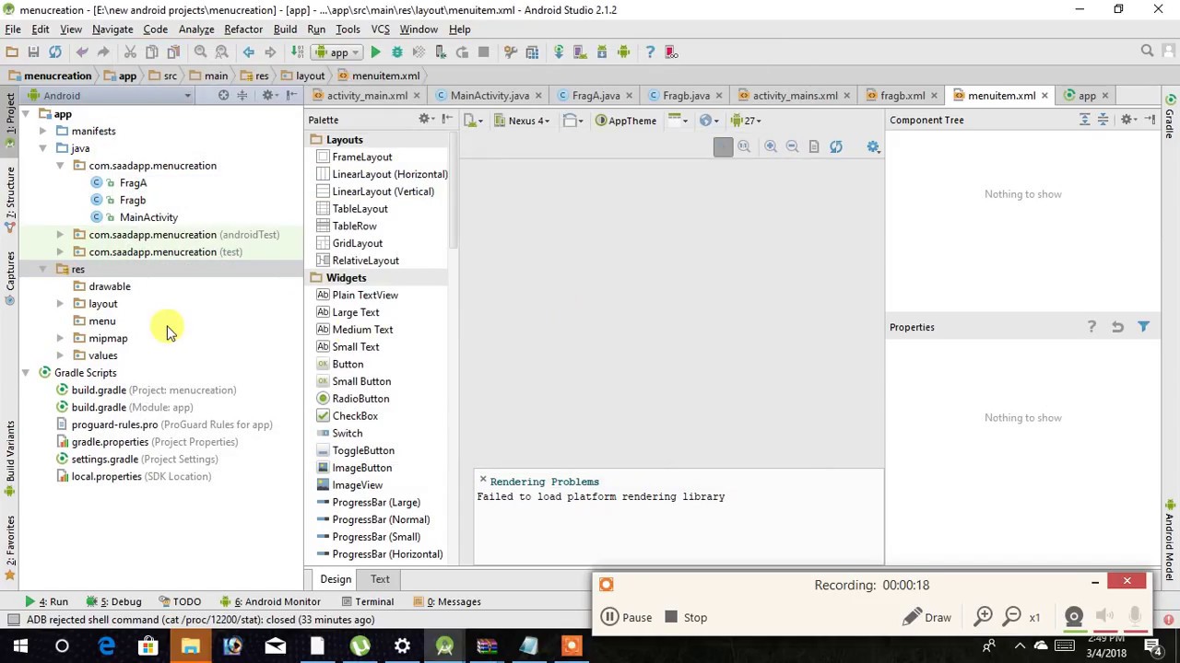Switch to the FragA.java tab
This screenshot has height=663, width=1180.
(596, 96)
